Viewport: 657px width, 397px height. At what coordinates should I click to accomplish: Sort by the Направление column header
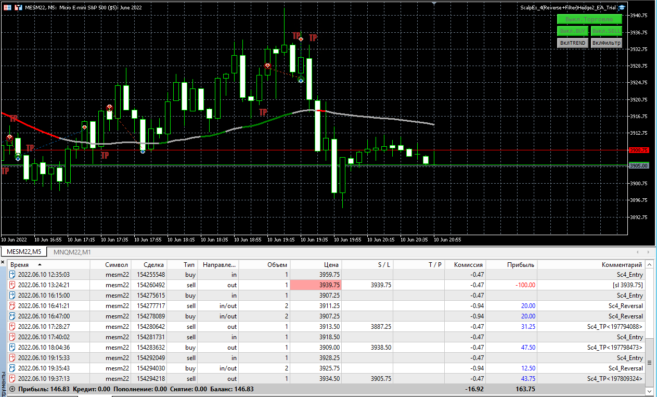click(x=219, y=265)
